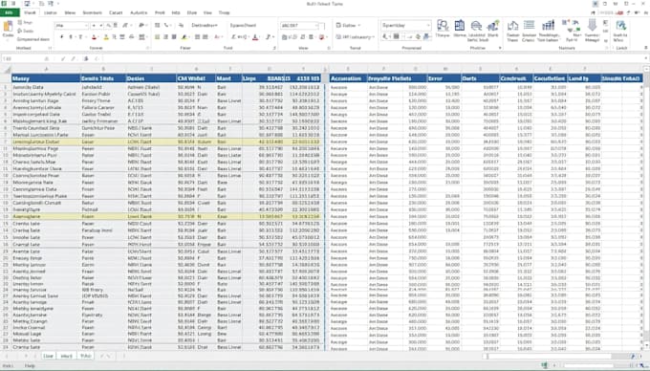Click the 'Darts' table header cell

[480, 78]
